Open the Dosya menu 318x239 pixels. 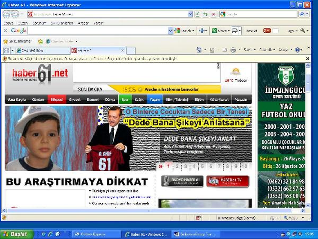tap(9, 23)
